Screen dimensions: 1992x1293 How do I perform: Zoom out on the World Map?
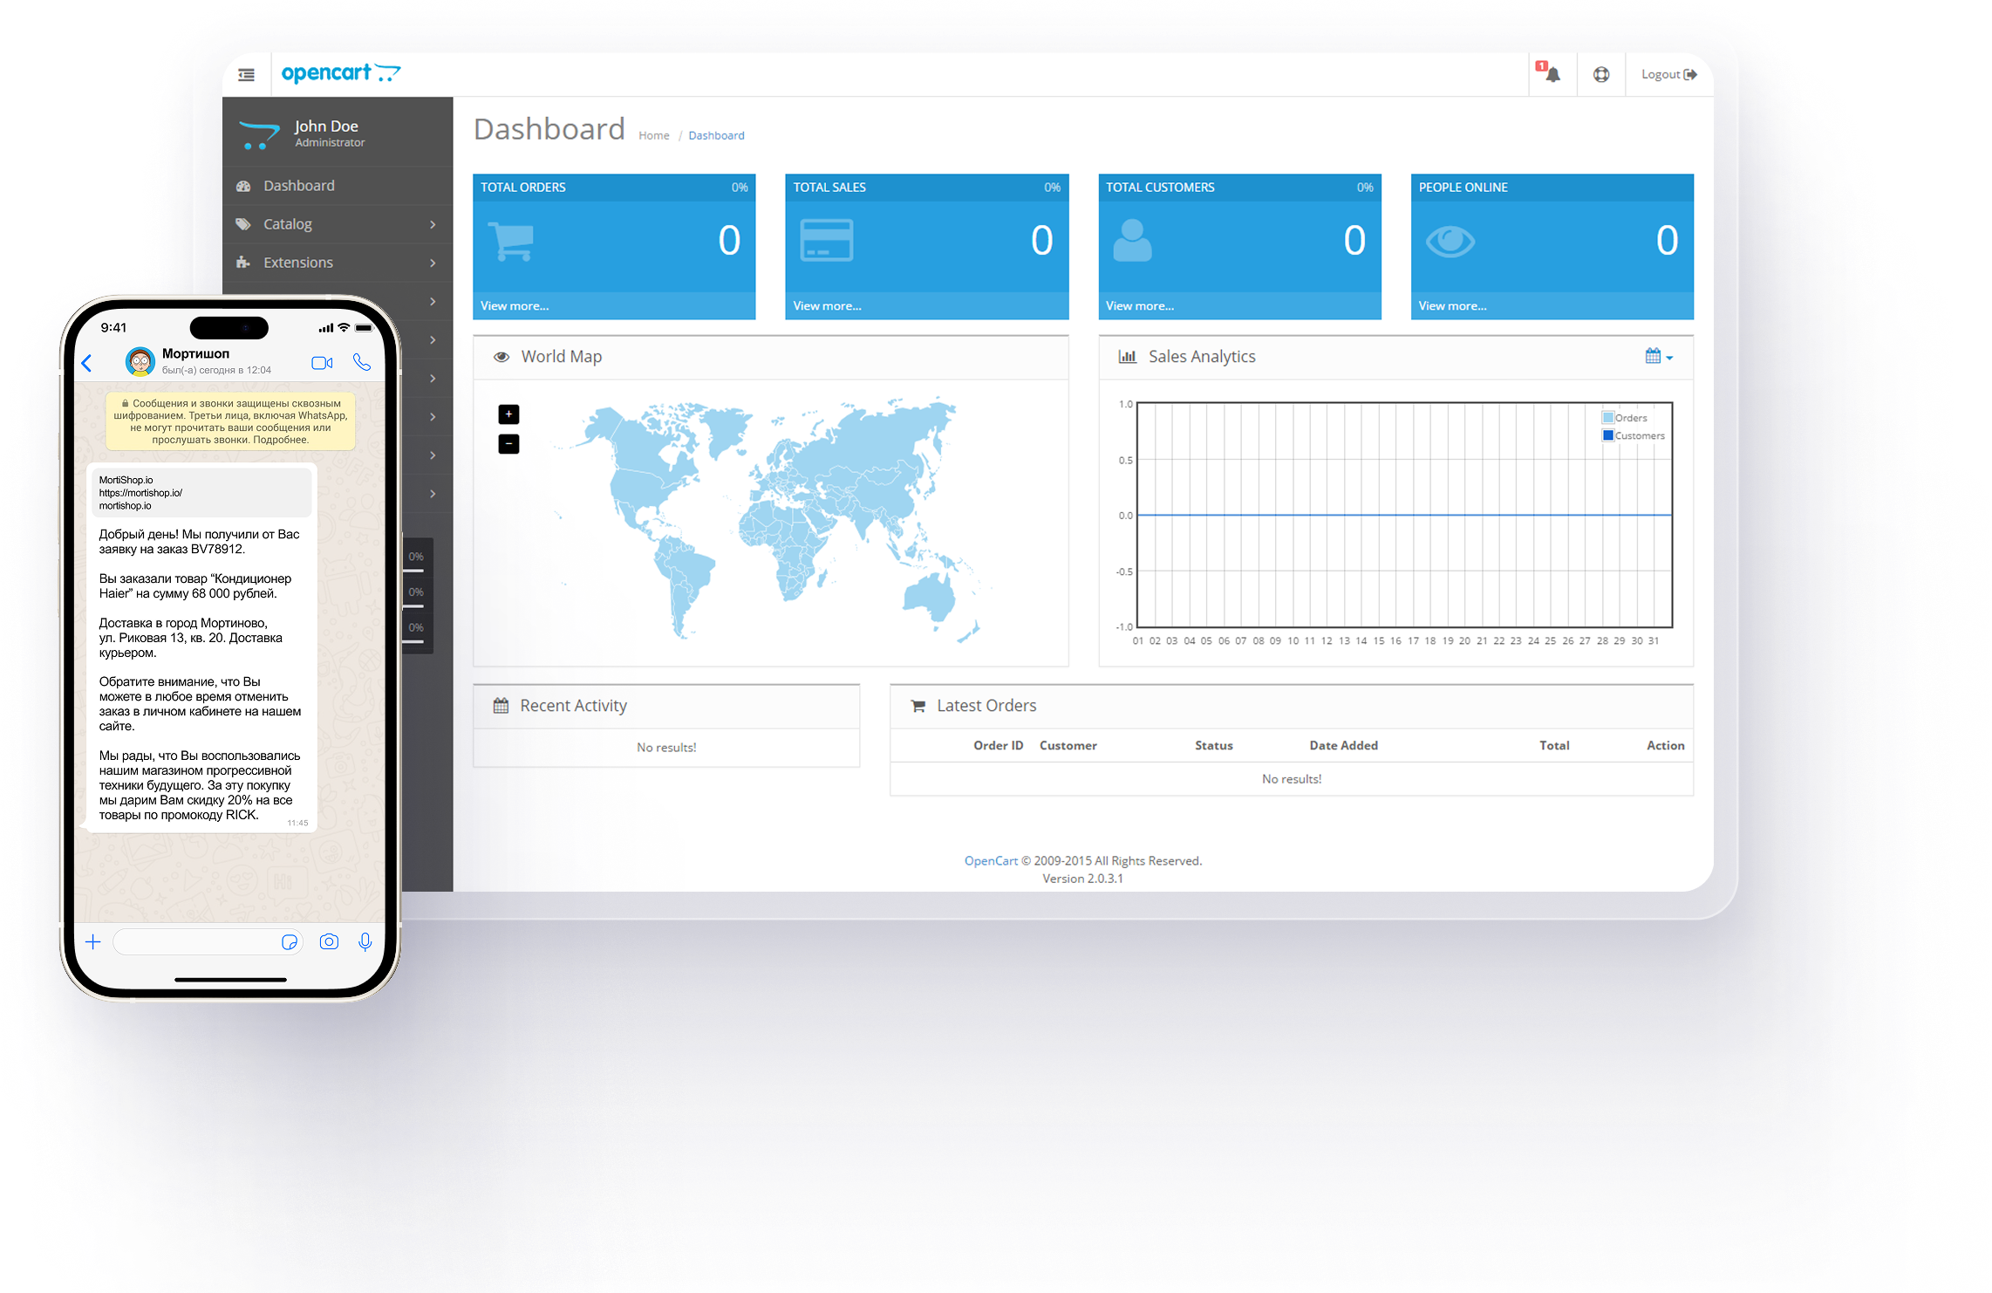click(508, 444)
